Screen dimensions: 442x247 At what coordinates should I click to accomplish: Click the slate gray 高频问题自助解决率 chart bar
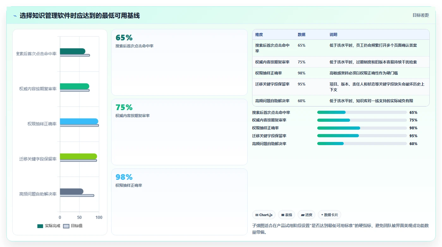[72, 191]
